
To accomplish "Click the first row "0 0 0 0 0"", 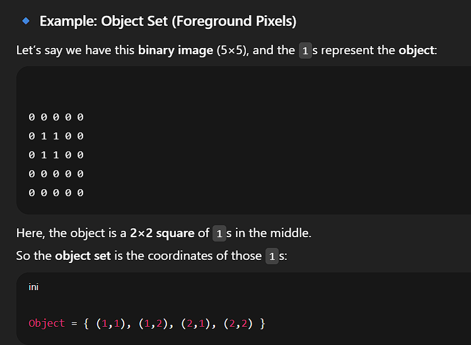I will tap(56, 117).
